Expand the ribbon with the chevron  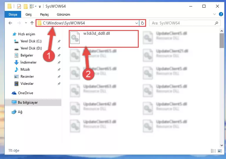215,14
